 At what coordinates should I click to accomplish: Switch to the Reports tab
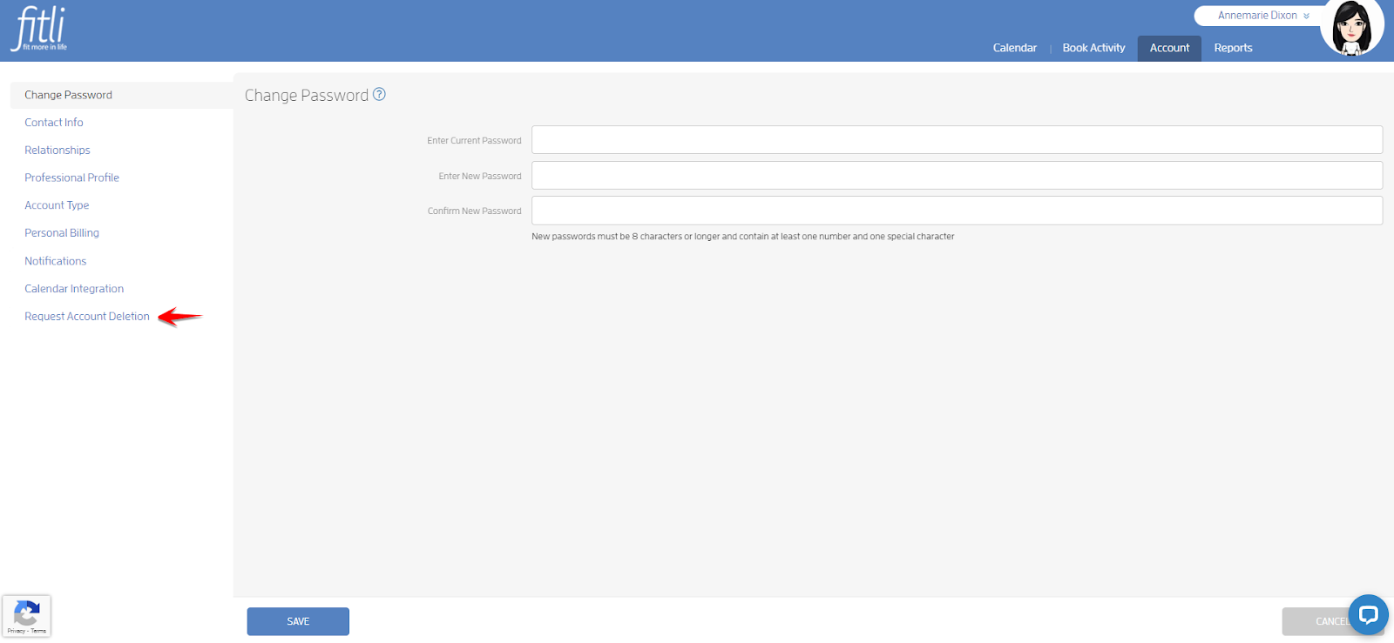tap(1233, 48)
